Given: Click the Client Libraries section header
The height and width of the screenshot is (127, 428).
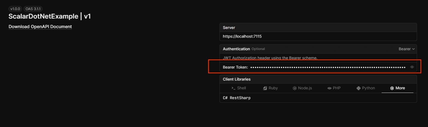Looking at the screenshot, I should coord(236,79).
